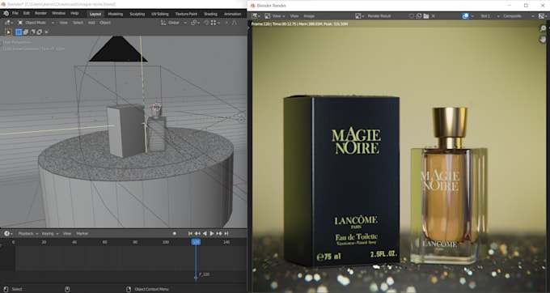The image size is (550, 293).
Task: Open the Global transform orientation dropdown
Action: [x=174, y=23]
